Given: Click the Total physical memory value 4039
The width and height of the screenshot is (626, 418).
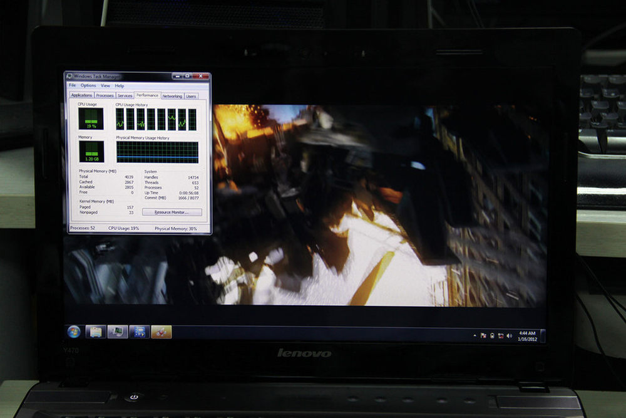Looking at the screenshot, I should (129, 177).
